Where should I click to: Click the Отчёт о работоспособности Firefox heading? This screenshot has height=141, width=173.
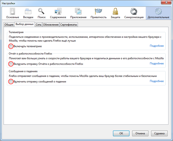click(x=31, y=54)
